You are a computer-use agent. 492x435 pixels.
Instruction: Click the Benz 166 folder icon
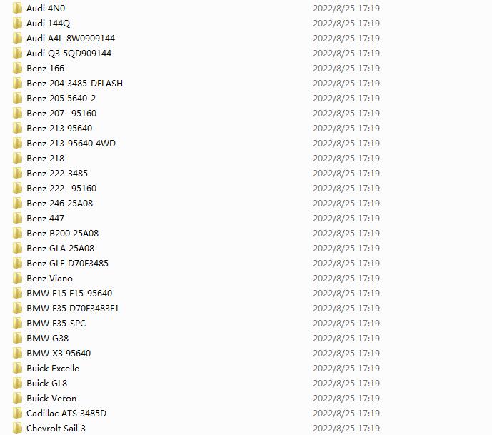tap(17, 68)
